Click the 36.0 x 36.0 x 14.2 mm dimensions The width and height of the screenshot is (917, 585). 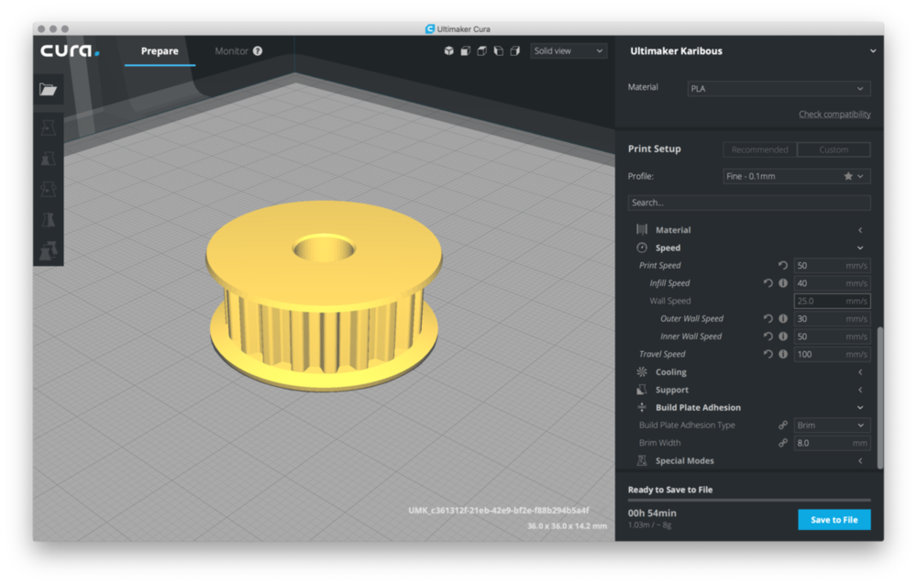coord(567,526)
